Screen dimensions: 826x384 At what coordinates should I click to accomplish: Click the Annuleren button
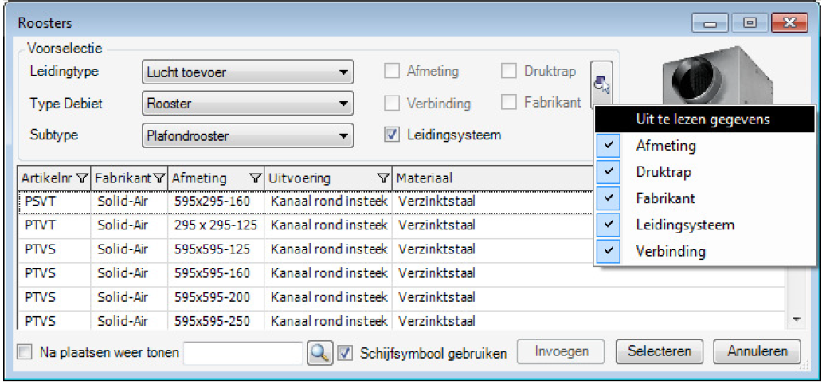pos(757,351)
